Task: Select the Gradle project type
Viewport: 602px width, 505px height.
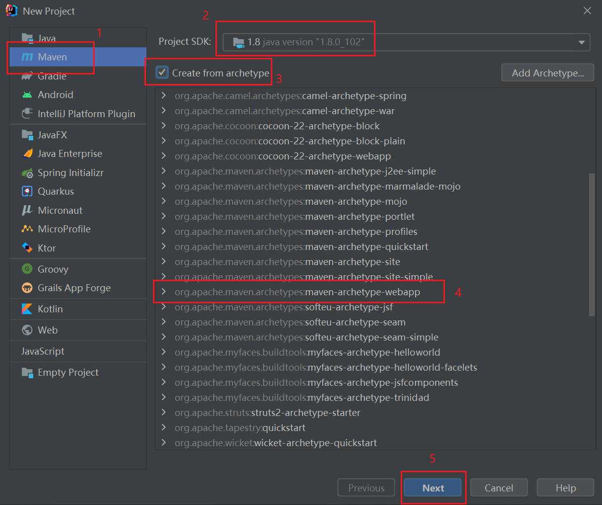Action: point(78,76)
